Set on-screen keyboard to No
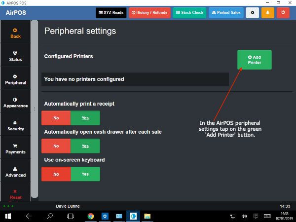 coord(56,174)
